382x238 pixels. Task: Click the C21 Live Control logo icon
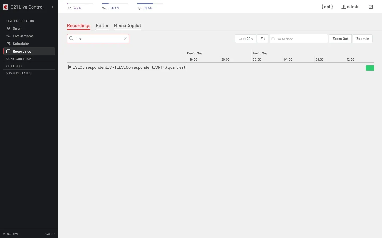point(6,7)
